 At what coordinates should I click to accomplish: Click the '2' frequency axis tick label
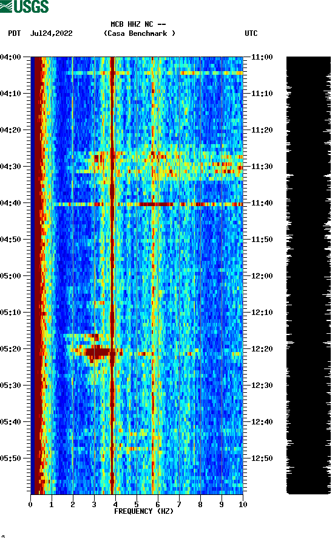tap(73, 505)
